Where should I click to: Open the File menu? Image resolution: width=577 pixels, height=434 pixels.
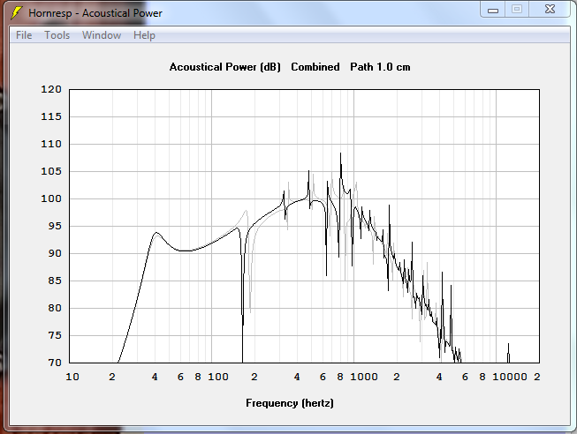pos(24,35)
